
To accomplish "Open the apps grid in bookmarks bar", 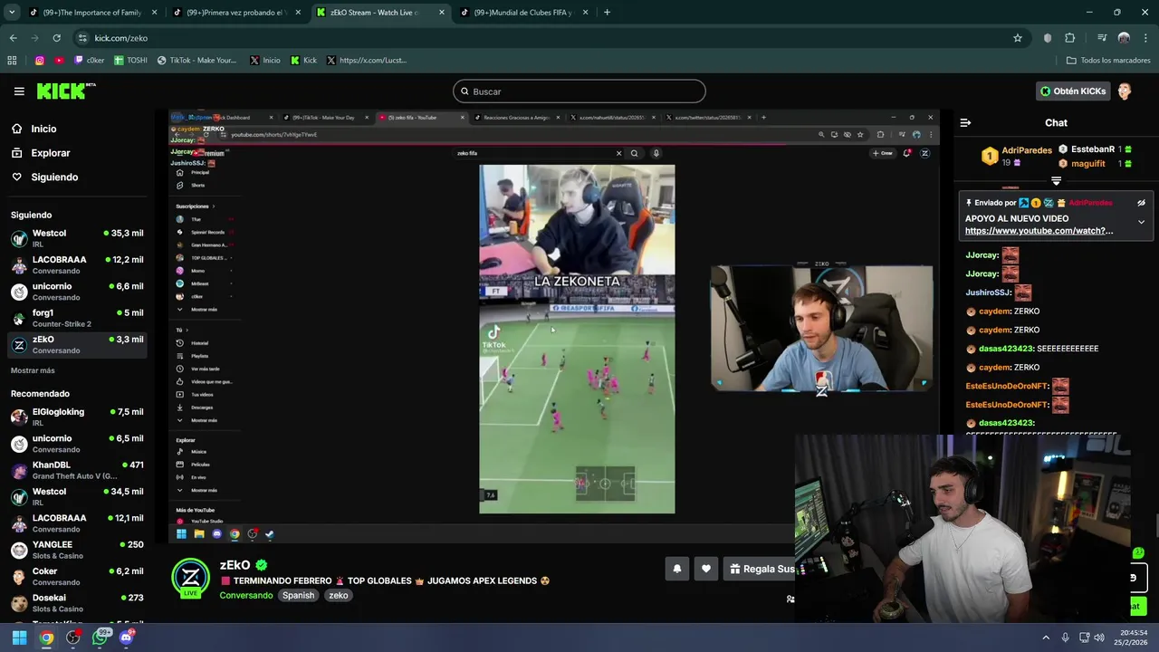I will pos(12,61).
